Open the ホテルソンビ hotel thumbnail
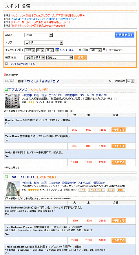This screenshot has width=139, height=255. coord(12,101)
